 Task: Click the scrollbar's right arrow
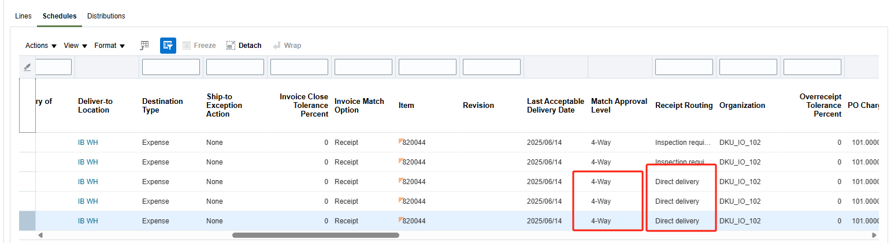pos(874,235)
